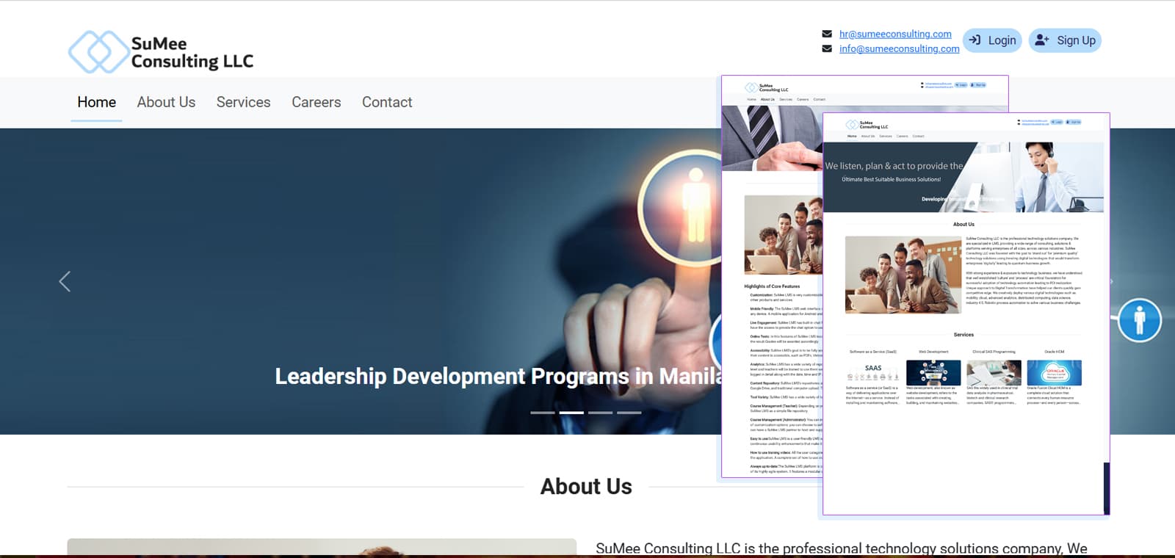The width and height of the screenshot is (1175, 558).
Task: Open the front homepage preview thumbnail
Action: [x=966, y=314]
